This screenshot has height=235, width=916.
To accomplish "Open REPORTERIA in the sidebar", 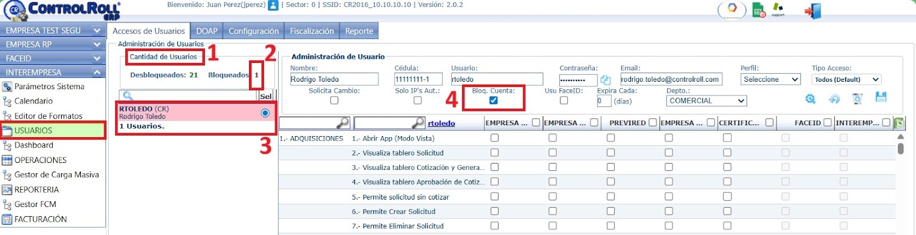I will [37, 190].
